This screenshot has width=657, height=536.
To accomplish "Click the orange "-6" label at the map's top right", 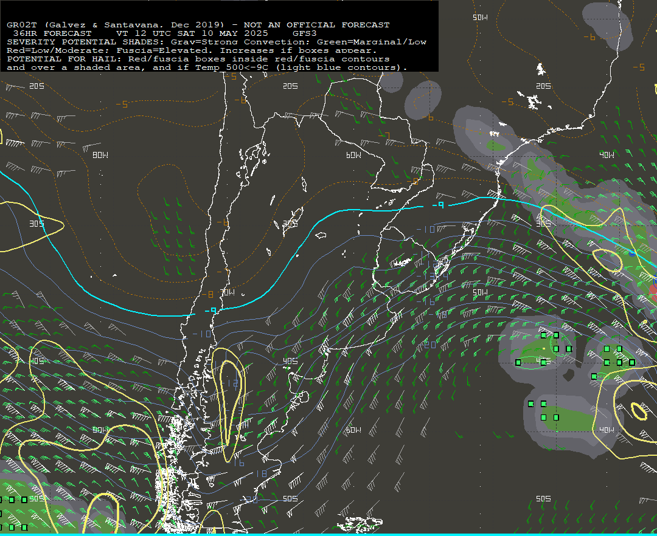I will click(x=589, y=38).
